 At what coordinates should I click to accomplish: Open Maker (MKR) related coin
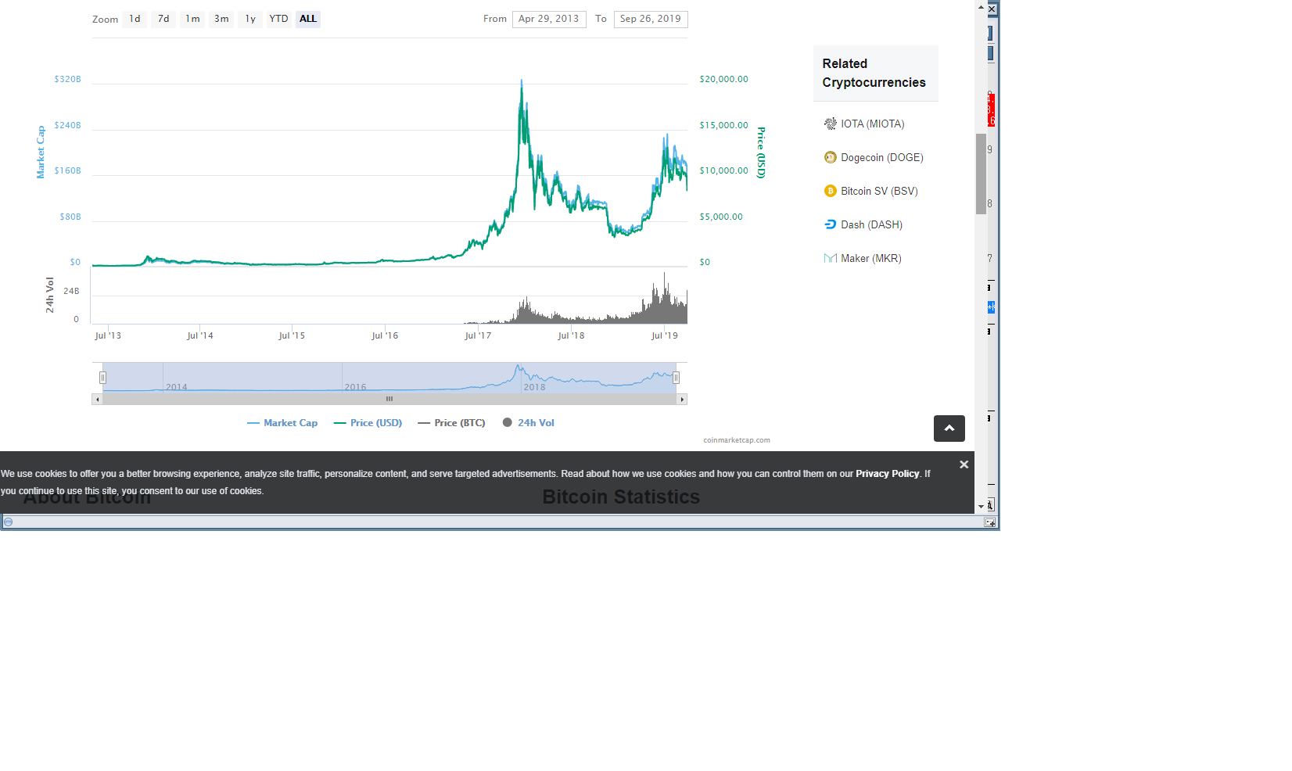pyautogui.click(x=870, y=258)
